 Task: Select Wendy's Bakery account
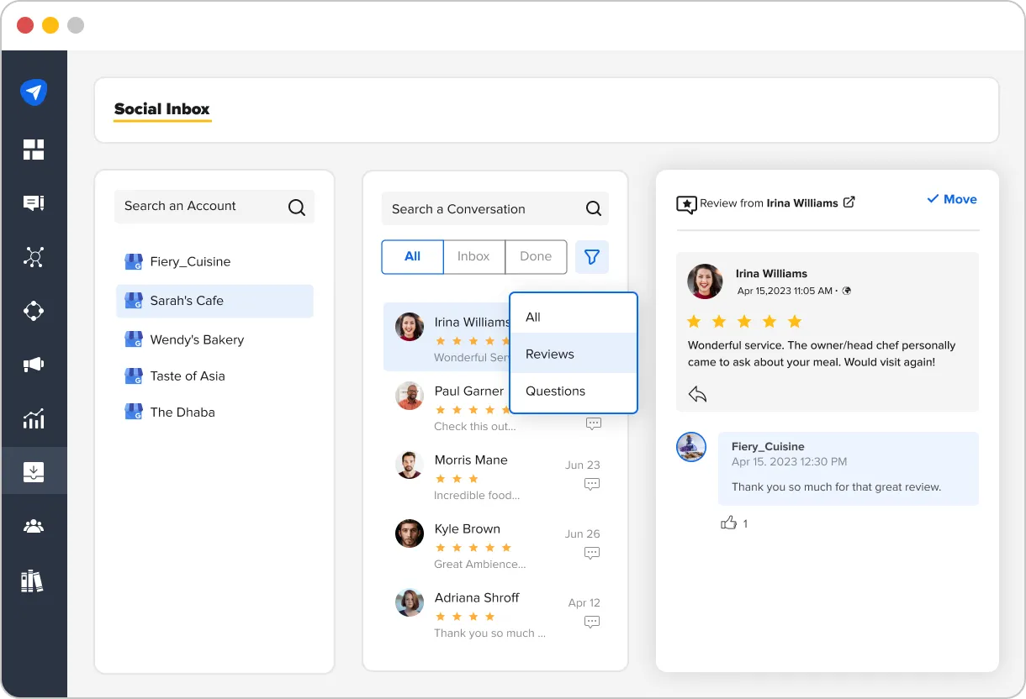197,339
